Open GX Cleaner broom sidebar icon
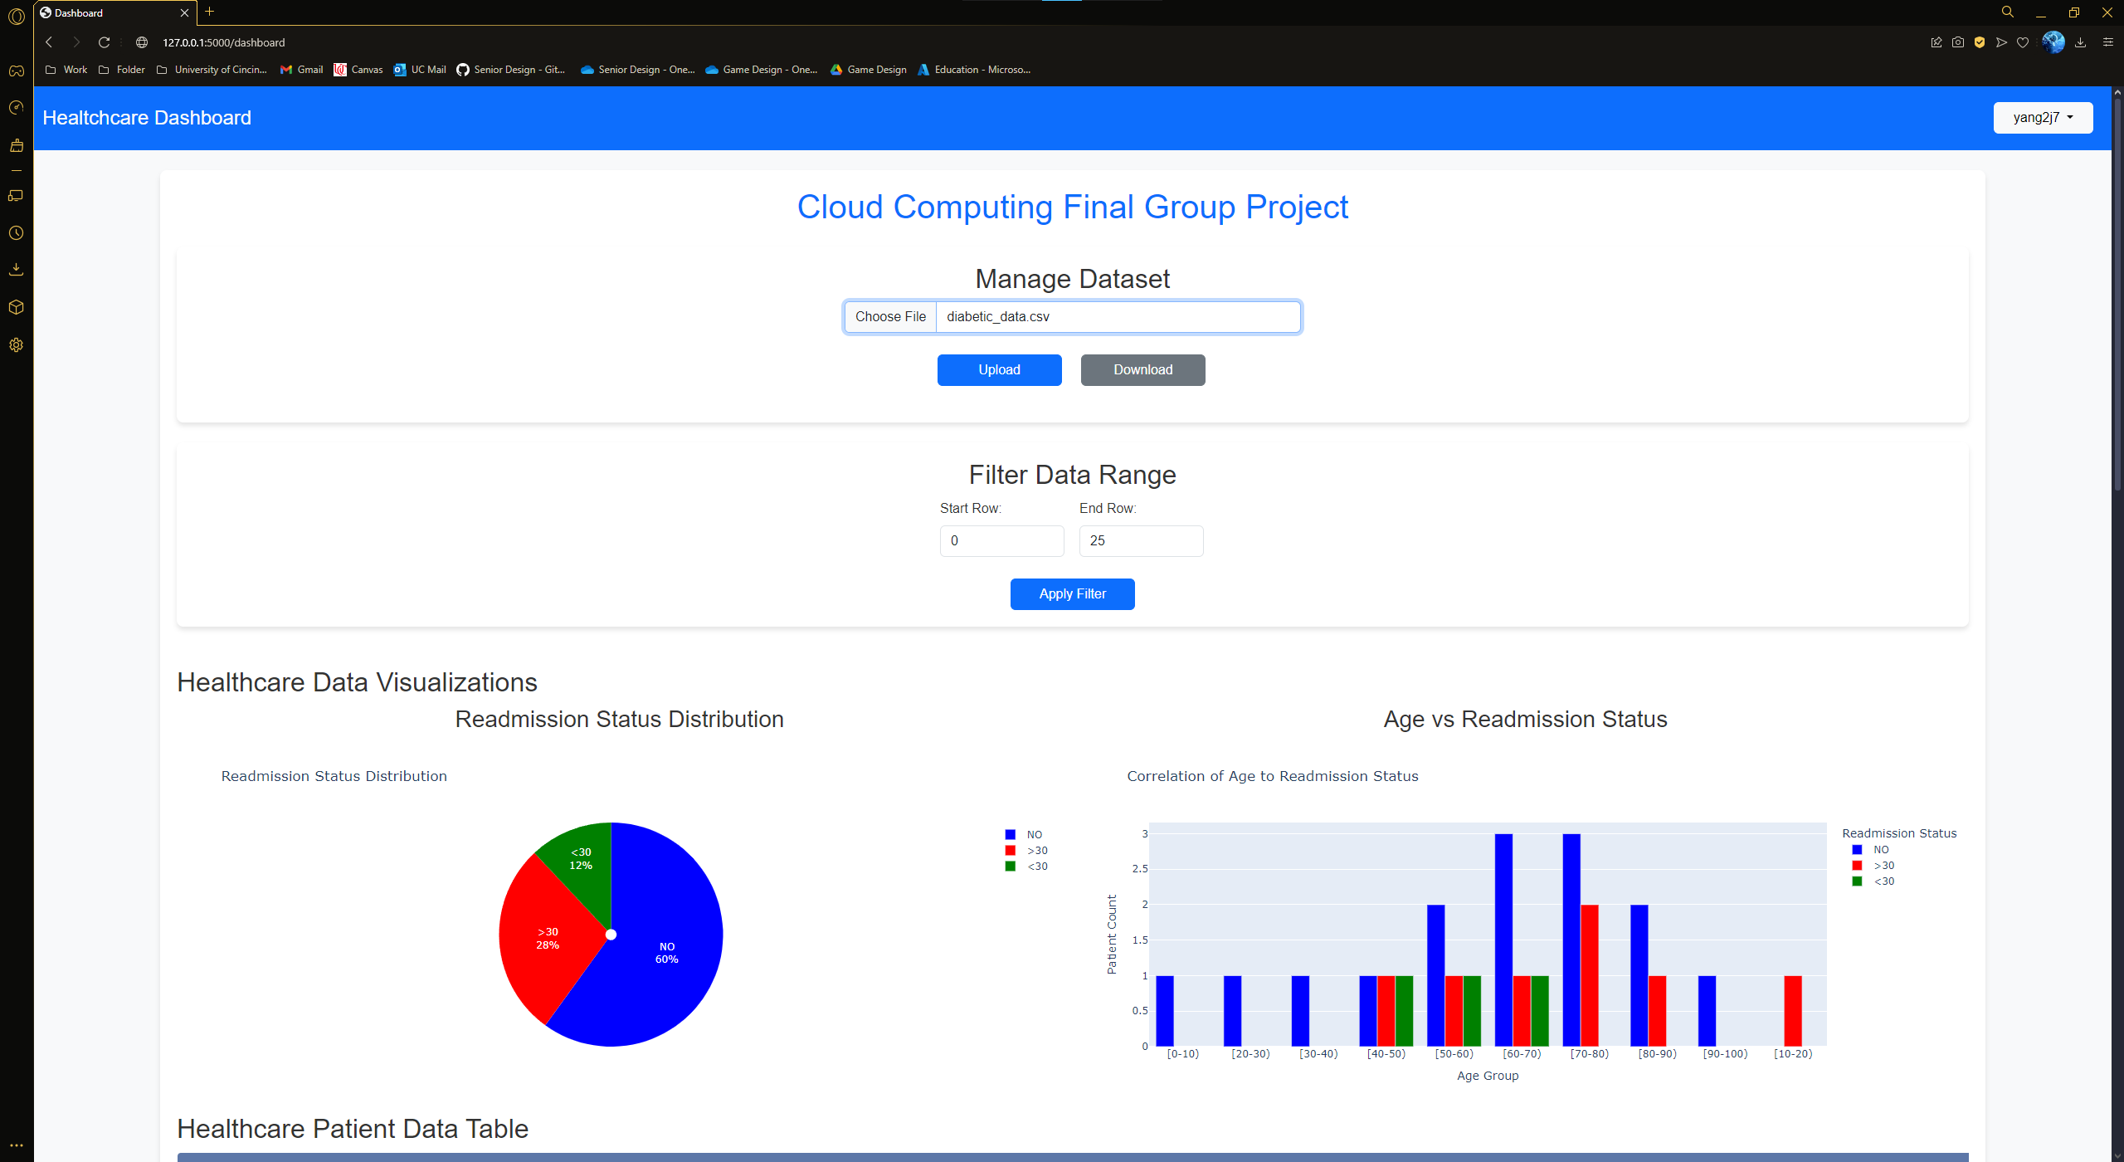The height and width of the screenshot is (1162, 2124). click(16, 145)
